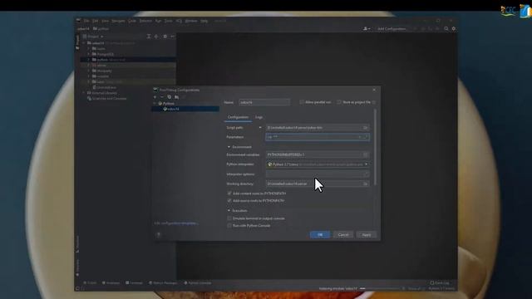Switch to Logs tab

tap(259, 117)
